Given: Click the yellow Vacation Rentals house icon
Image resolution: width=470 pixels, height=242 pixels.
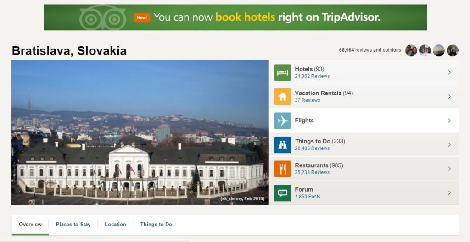Looking at the screenshot, I should pyautogui.click(x=282, y=97).
